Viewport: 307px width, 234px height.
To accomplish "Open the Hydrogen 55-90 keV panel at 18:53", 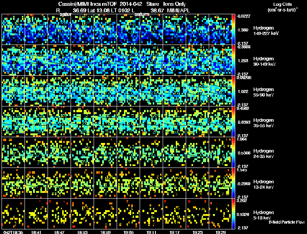I will (83, 91).
